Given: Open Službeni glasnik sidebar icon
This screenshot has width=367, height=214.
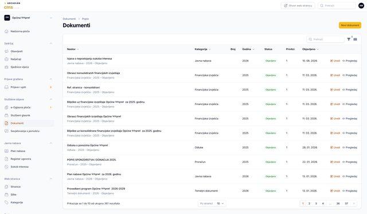Looking at the screenshot, I should point(6,115).
